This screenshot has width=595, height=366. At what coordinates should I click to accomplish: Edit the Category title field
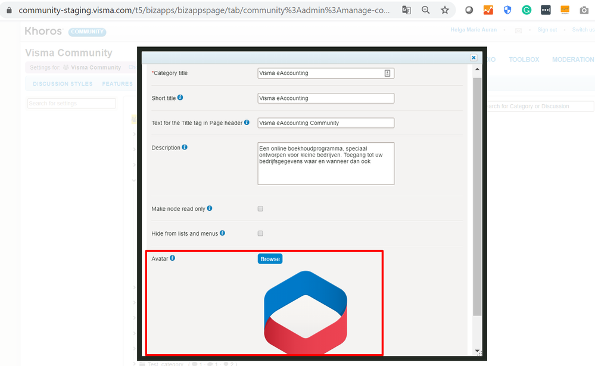click(326, 73)
